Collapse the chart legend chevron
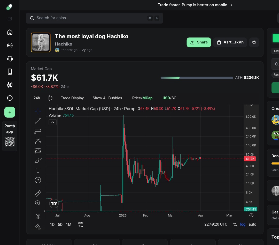This screenshot has width=279, height=245. click(x=53, y=122)
